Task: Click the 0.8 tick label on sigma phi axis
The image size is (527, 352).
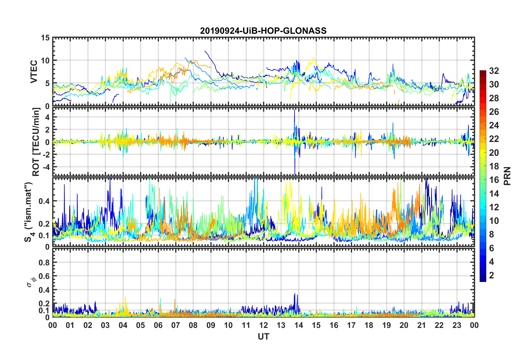Action: [44, 262]
